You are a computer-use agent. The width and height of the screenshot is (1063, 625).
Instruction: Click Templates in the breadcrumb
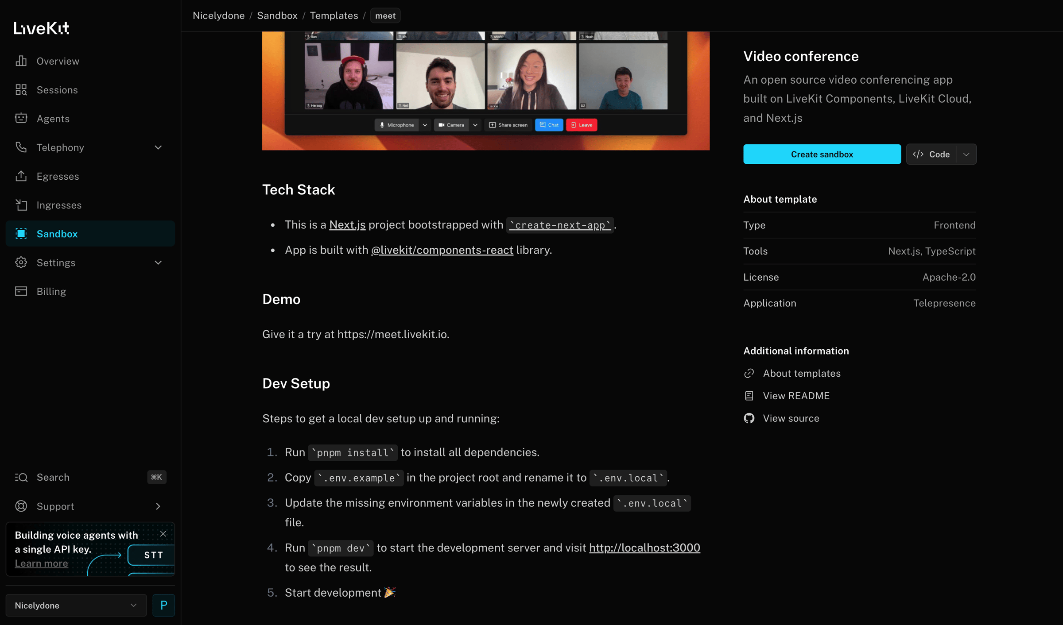pos(334,15)
